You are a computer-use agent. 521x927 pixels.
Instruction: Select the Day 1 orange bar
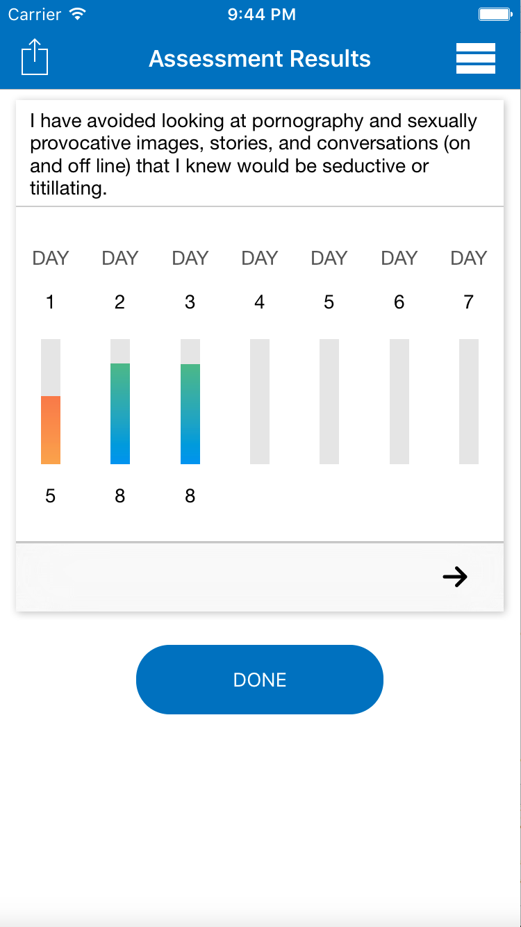point(51,429)
